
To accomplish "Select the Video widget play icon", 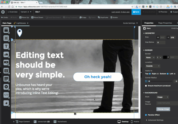I will pyautogui.click(x=6, y=87).
